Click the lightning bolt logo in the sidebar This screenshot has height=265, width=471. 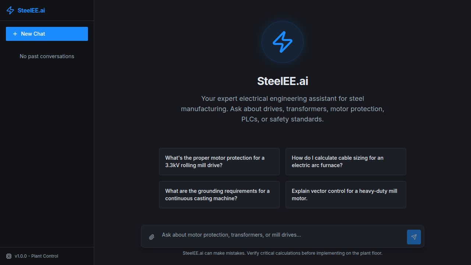point(10,10)
